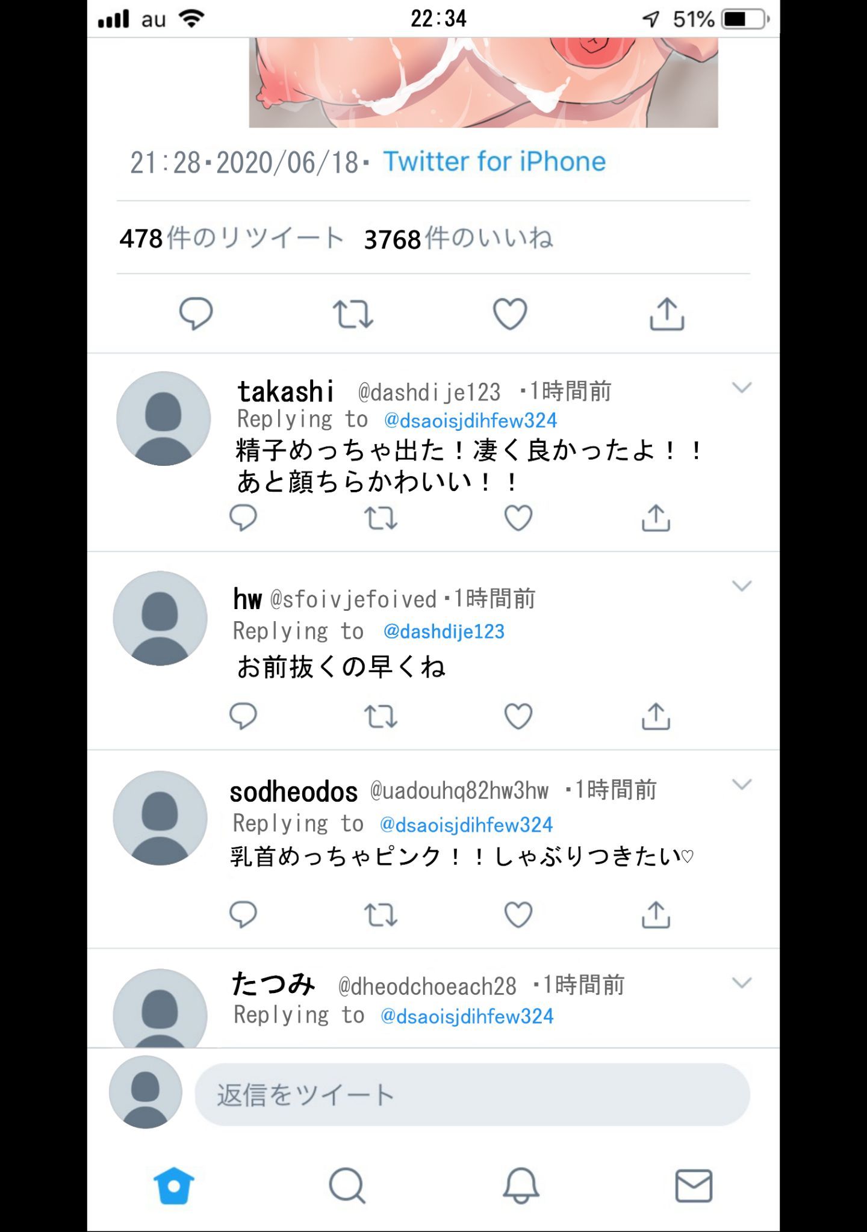Share the sodheodos comment

656,915
